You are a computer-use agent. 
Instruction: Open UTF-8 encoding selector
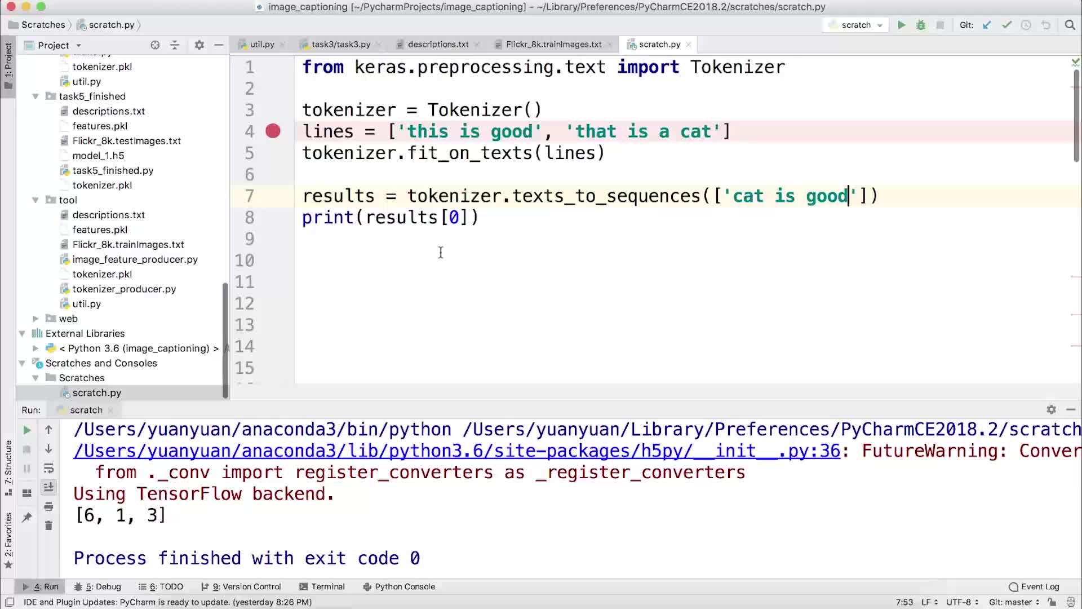(x=962, y=602)
